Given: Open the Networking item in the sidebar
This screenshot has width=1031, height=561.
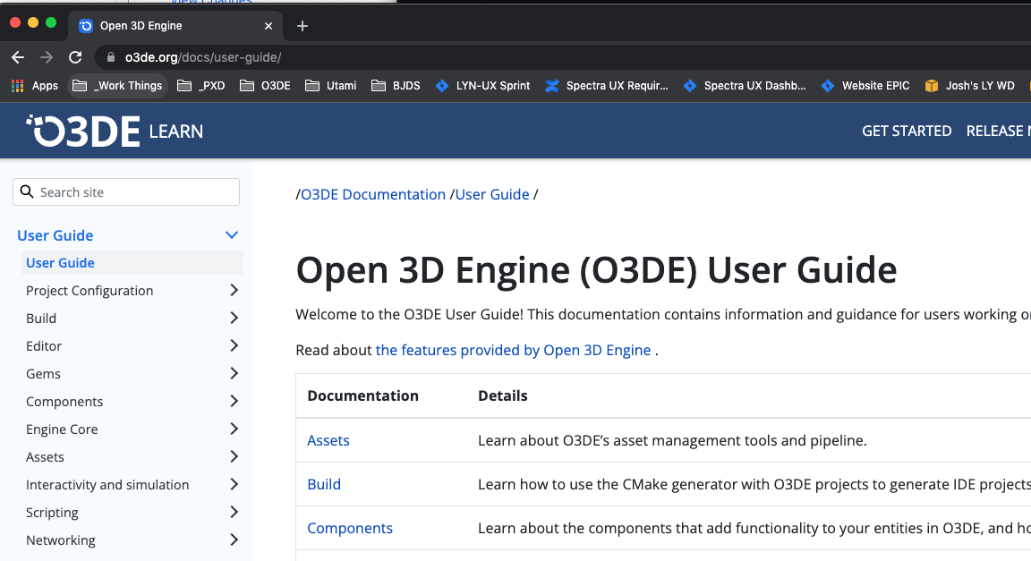Looking at the screenshot, I should click(x=61, y=540).
